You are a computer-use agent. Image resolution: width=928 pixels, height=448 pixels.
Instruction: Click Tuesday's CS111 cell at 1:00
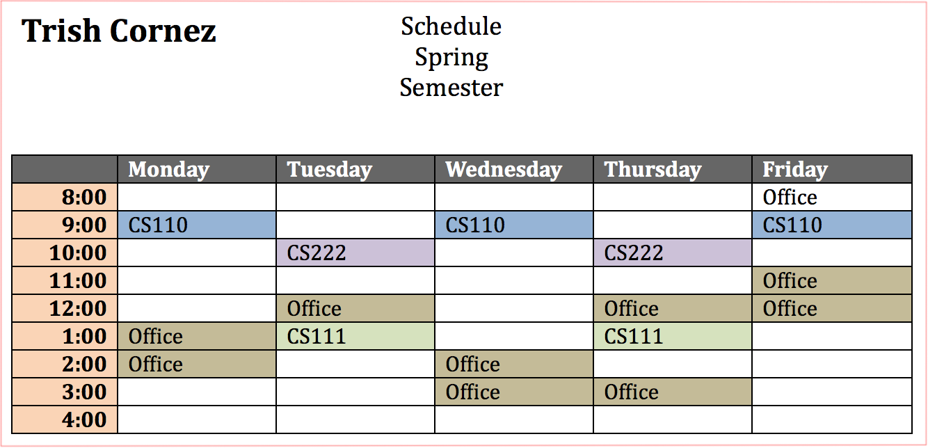pos(355,337)
